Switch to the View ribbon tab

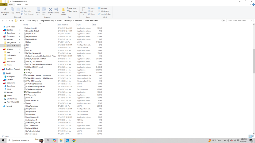(26, 5)
